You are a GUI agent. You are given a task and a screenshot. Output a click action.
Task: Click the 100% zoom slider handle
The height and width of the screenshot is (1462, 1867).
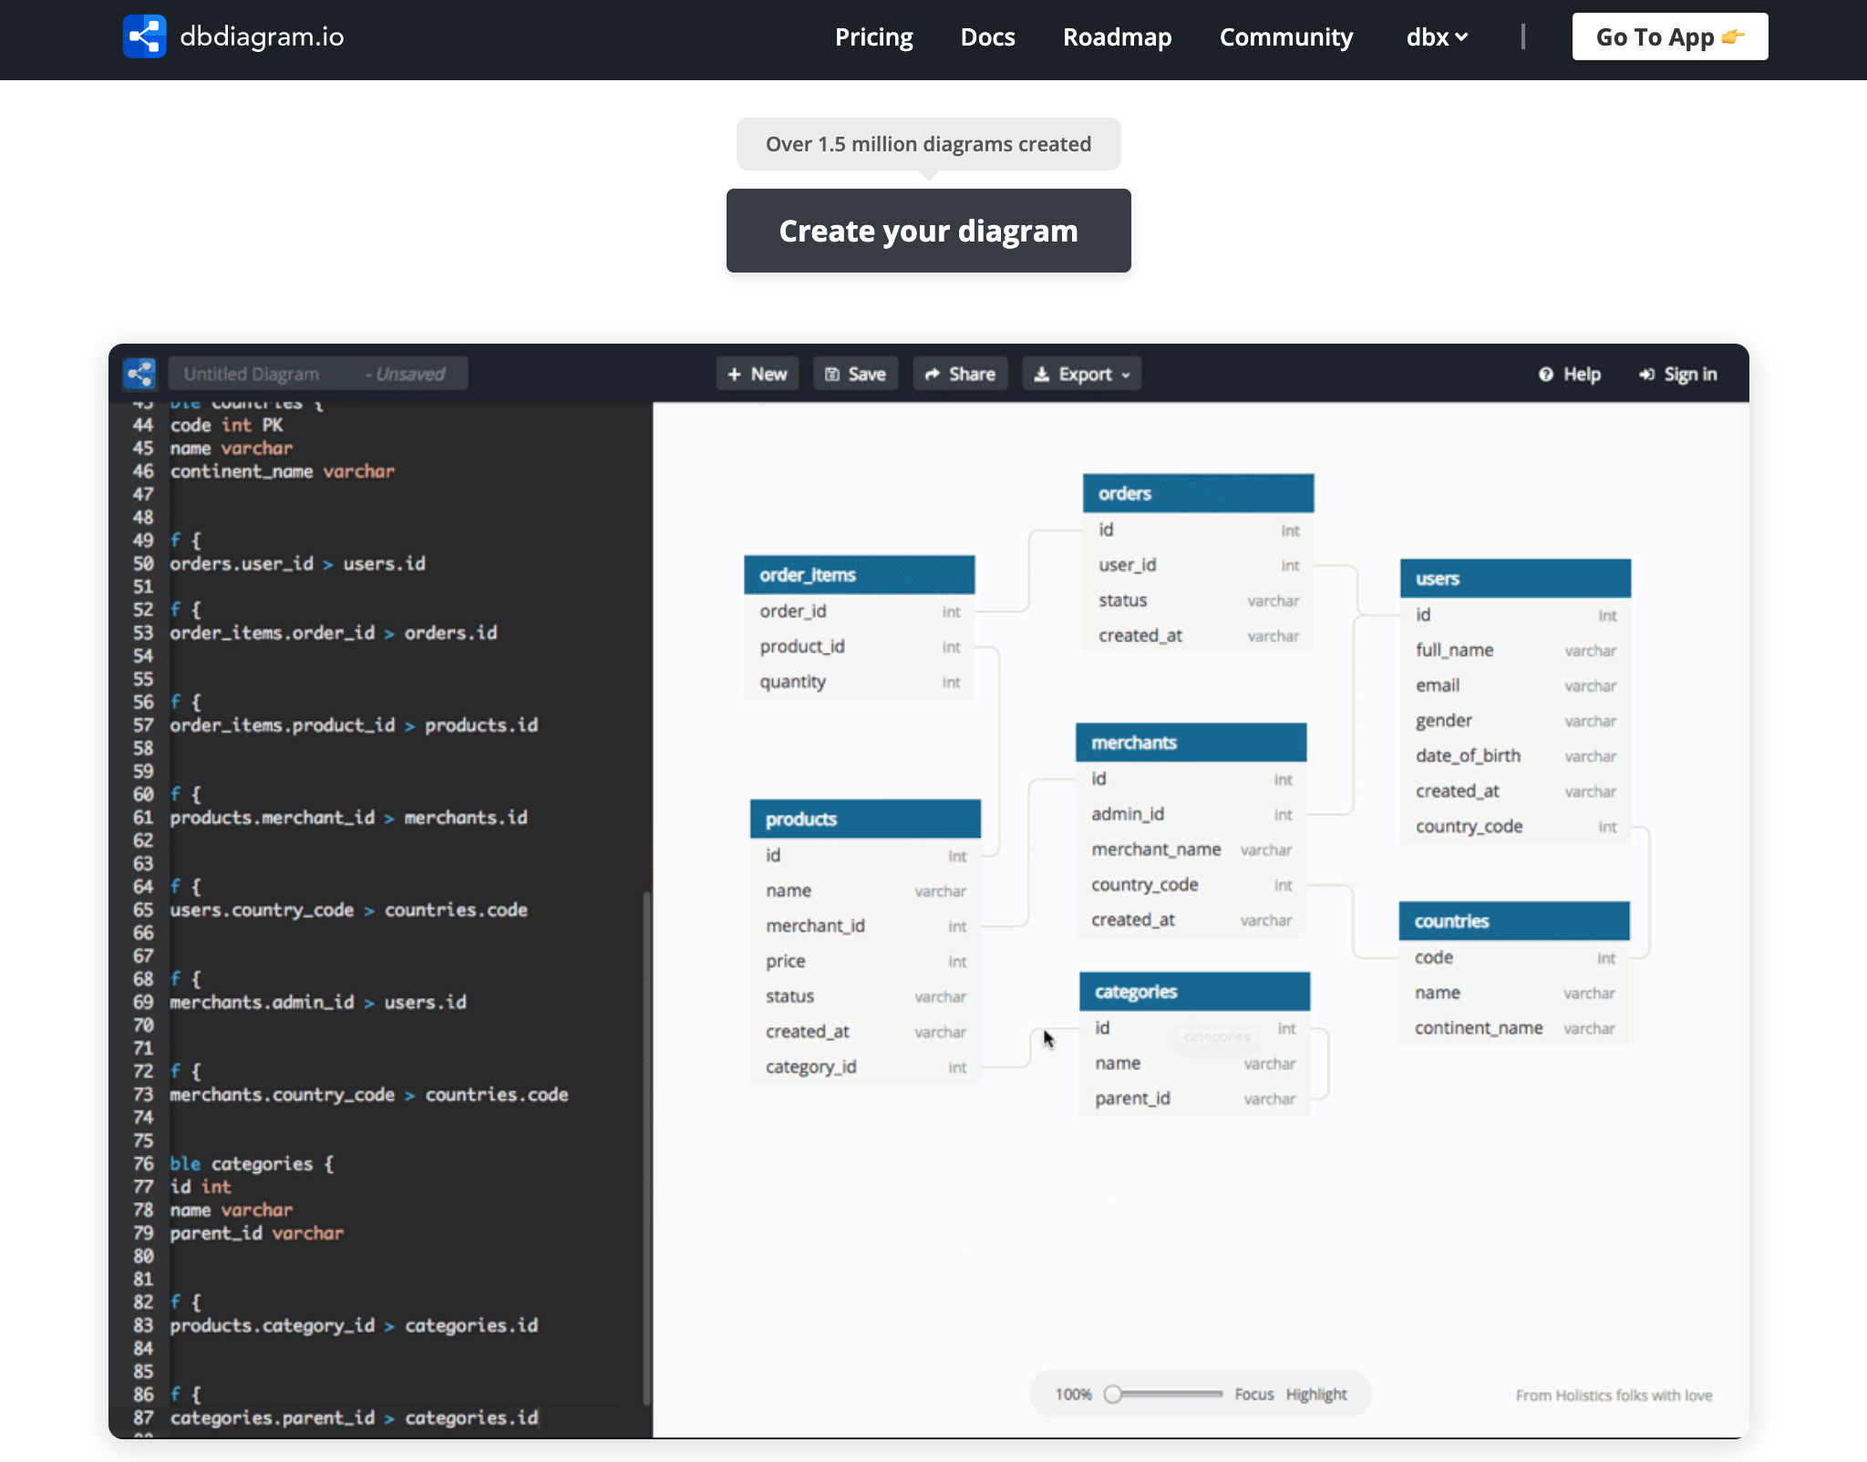click(1112, 1395)
